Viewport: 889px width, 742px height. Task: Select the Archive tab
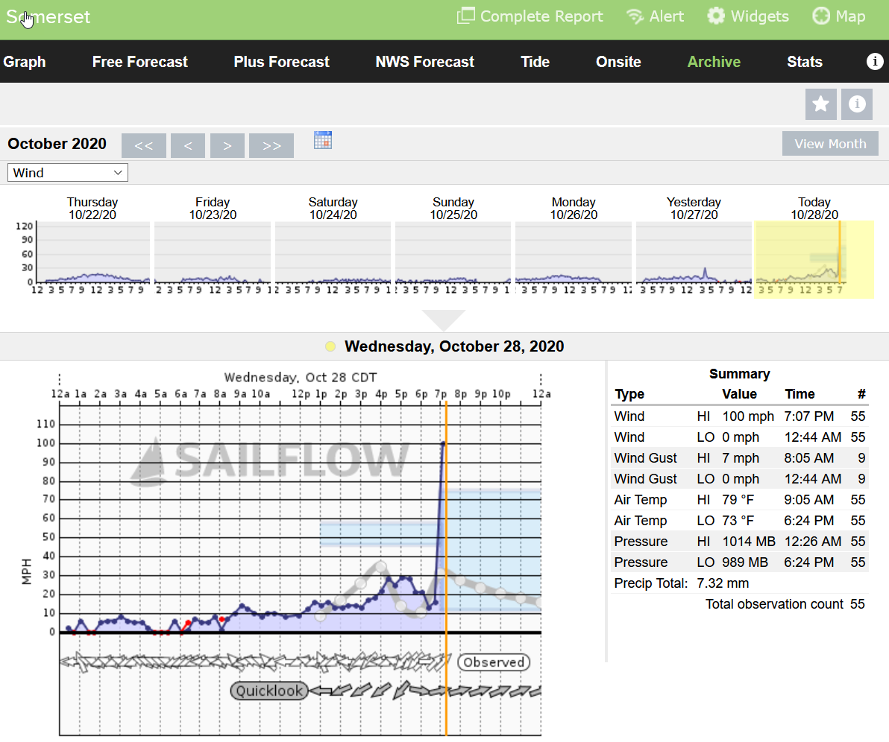(714, 62)
